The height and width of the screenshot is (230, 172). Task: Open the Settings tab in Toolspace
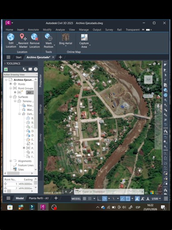[x=40, y=109]
